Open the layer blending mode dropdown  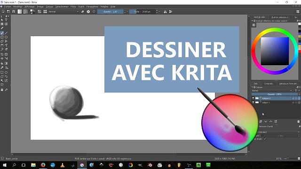click(x=272, y=91)
